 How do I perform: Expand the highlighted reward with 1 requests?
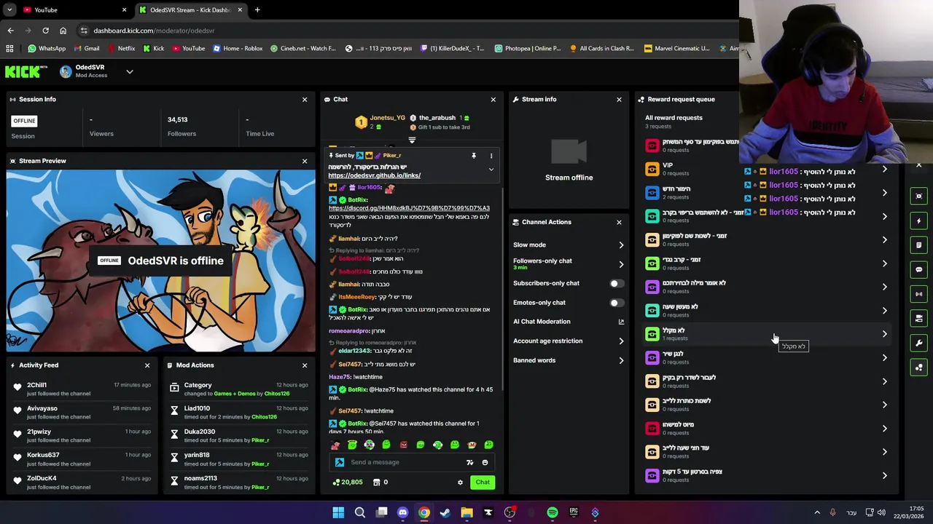click(884, 334)
